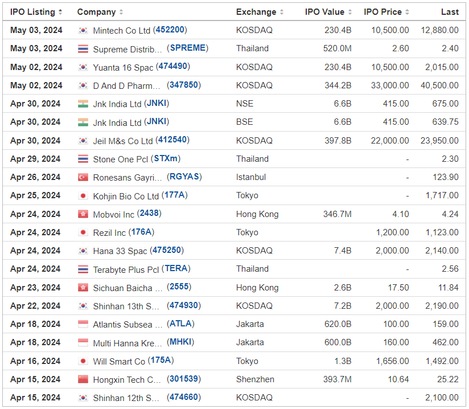Open the RGYAS ticker link

point(184,177)
